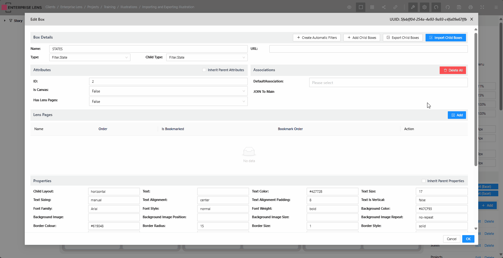
Task: Click the Background Color field #A7CF93
Action: coord(442,209)
